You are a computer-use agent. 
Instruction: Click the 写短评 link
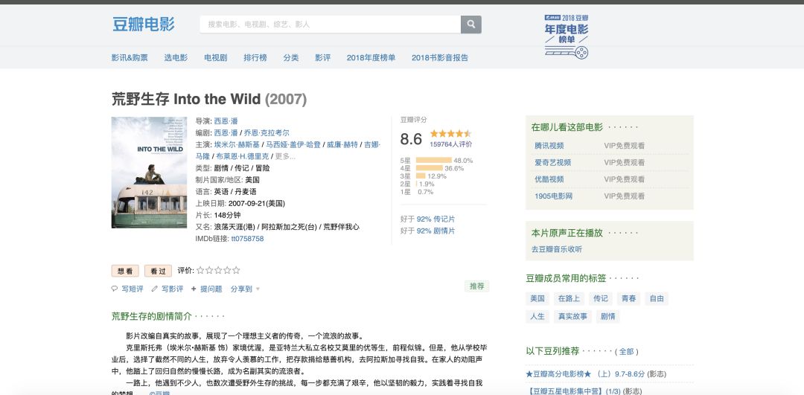(x=133, y=289)
